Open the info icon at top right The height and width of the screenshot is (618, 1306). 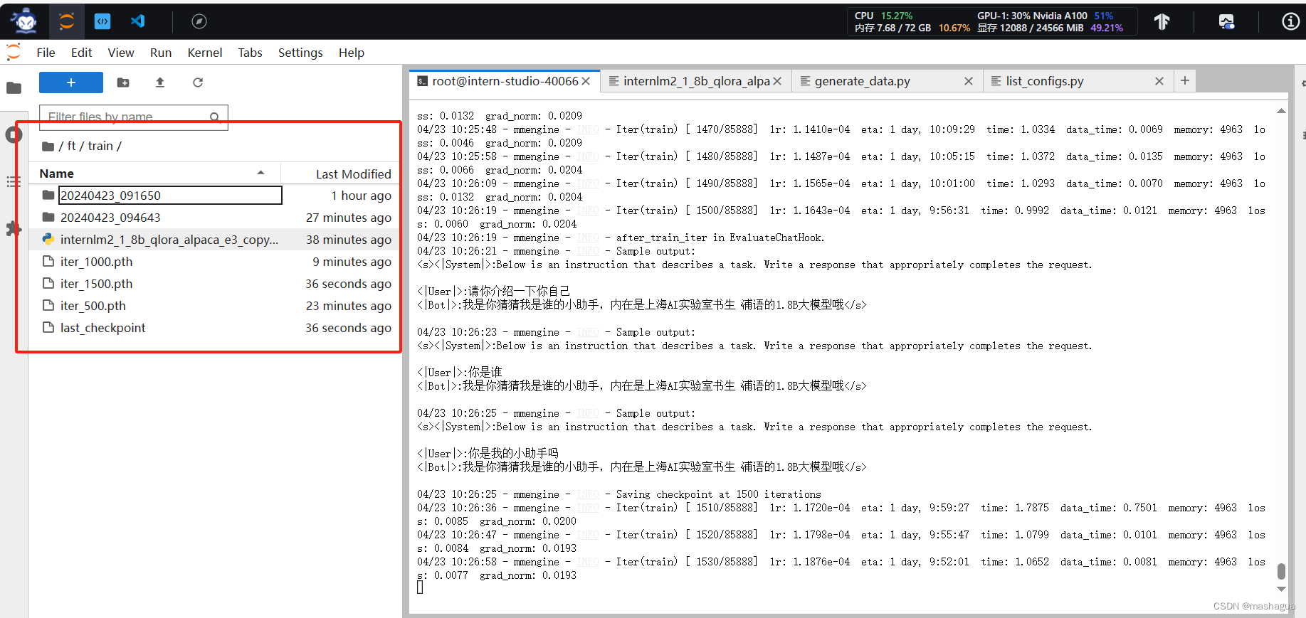1290,21
